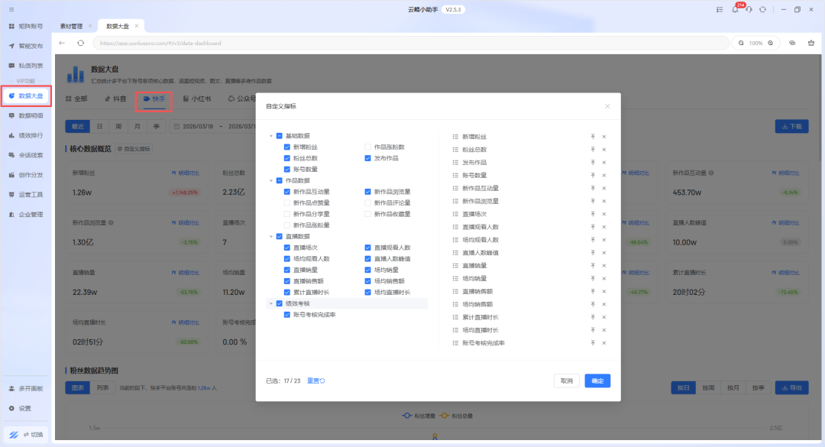825x447 pixels.
Task: Collapse the 绩效考核 tree section
Action: coord(271,303)
